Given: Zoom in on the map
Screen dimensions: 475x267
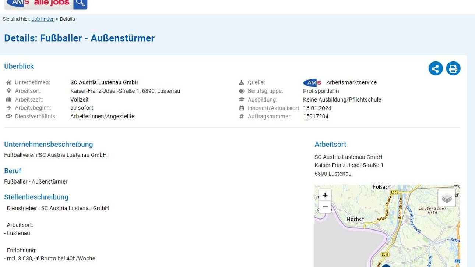Looking at the screenshot, I should click(325, 195).
